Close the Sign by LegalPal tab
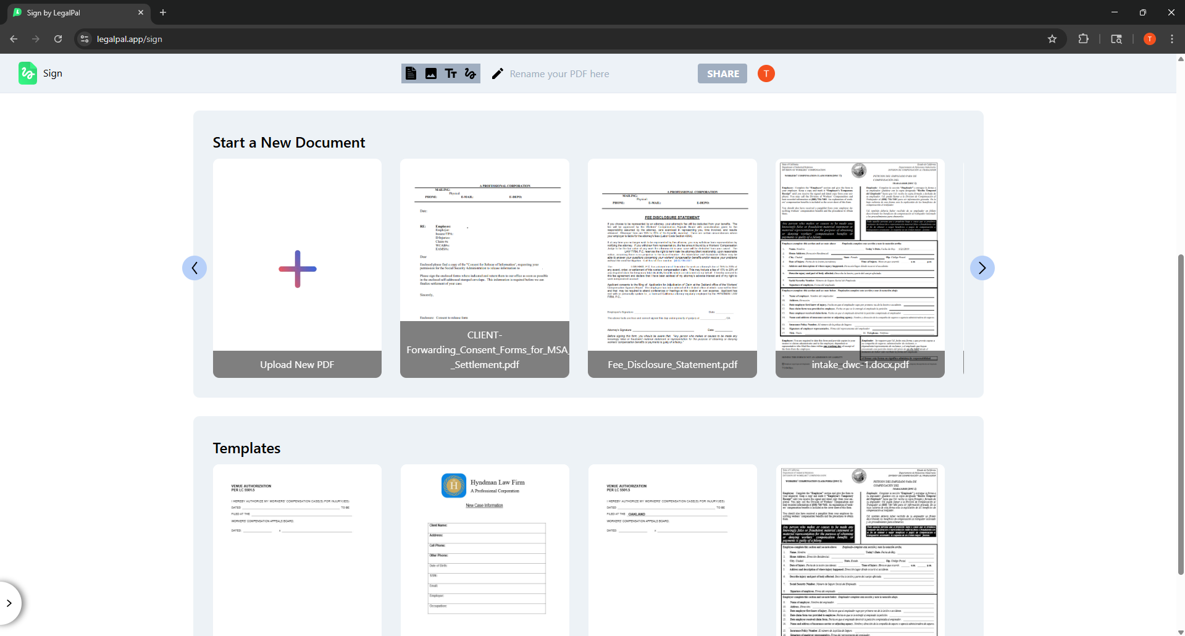The image size is (1185, 636). pyautogui.click(x=141, y=12)
